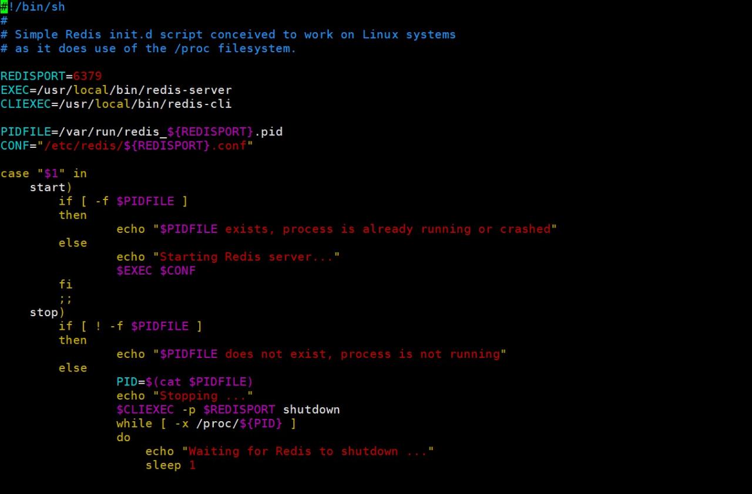Click the '$CLIEXEC -p $REDISPORT shutdown' command
Image resolution: width=752 pixels, height=494 pixels.
(x=228, y=410)
